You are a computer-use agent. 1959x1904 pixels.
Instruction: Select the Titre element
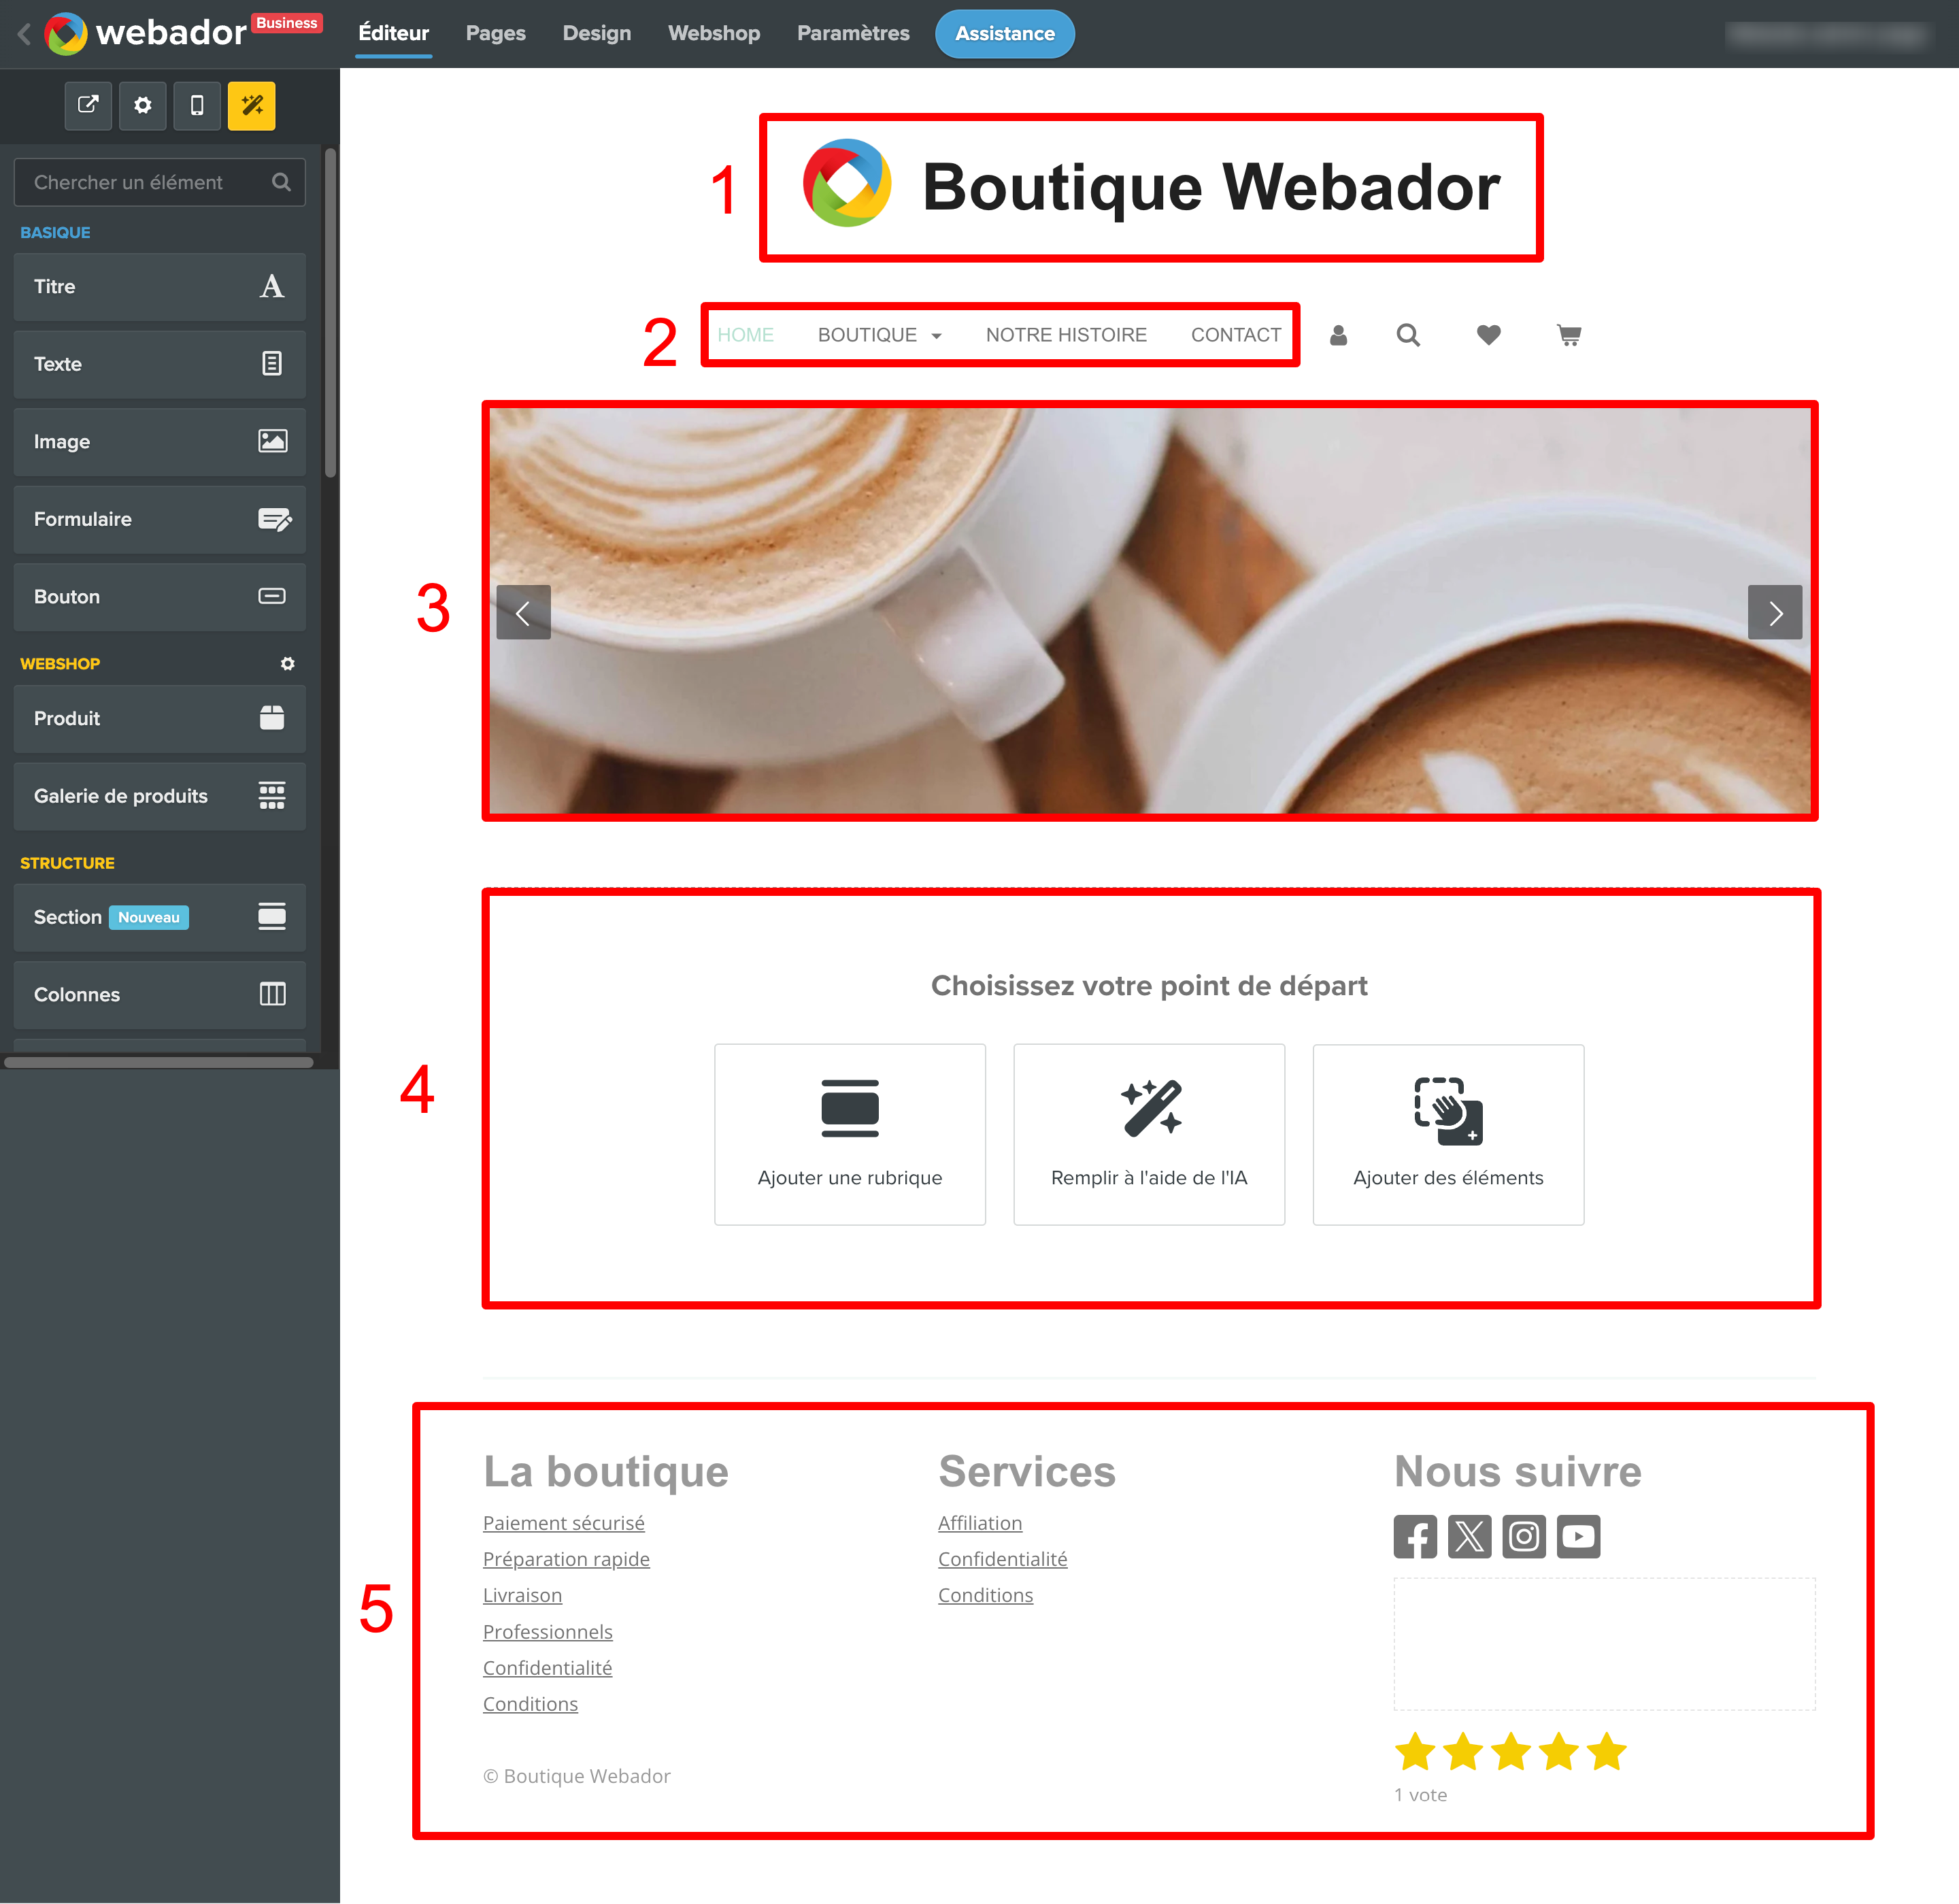[160, 287]
